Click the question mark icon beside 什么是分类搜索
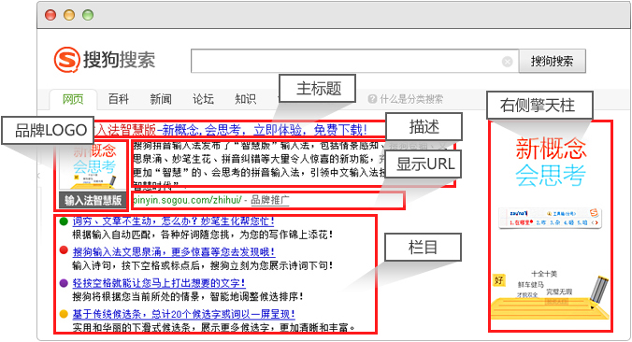This screenshot has height=342, width=632. pyautogui.click(x=372, y=99)
